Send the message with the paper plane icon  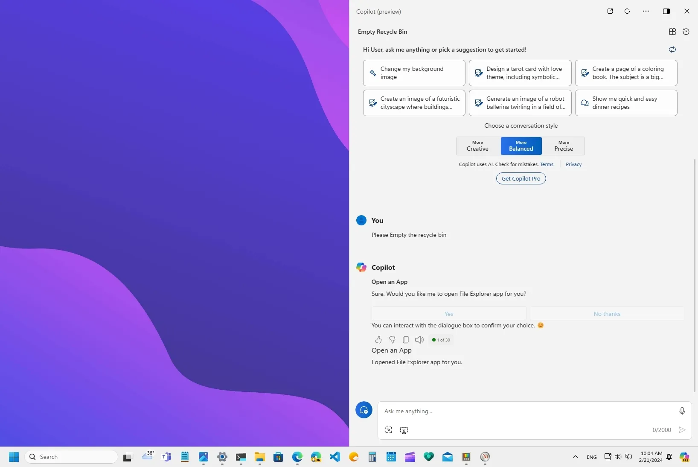coord(682,430)
